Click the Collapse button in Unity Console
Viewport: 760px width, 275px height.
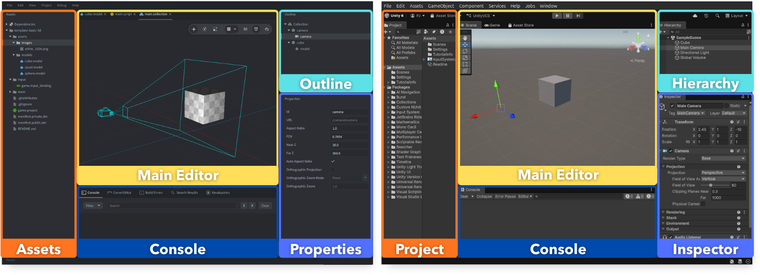point(484,196)
